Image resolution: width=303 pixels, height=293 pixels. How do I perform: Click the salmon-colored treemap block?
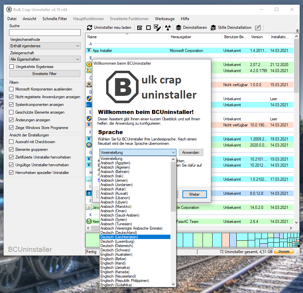click(x=226, y=240)
